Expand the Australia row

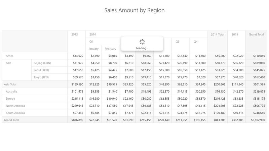click(x=11, y=91)
